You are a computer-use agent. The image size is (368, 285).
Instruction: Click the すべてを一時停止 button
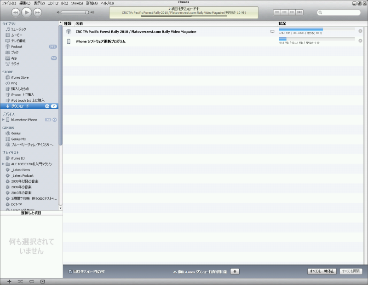pyautogui.click(x=322, y=271)
